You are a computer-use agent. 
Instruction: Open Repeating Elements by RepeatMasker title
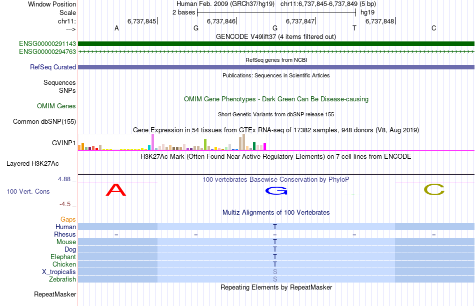[x=276, y=287]
